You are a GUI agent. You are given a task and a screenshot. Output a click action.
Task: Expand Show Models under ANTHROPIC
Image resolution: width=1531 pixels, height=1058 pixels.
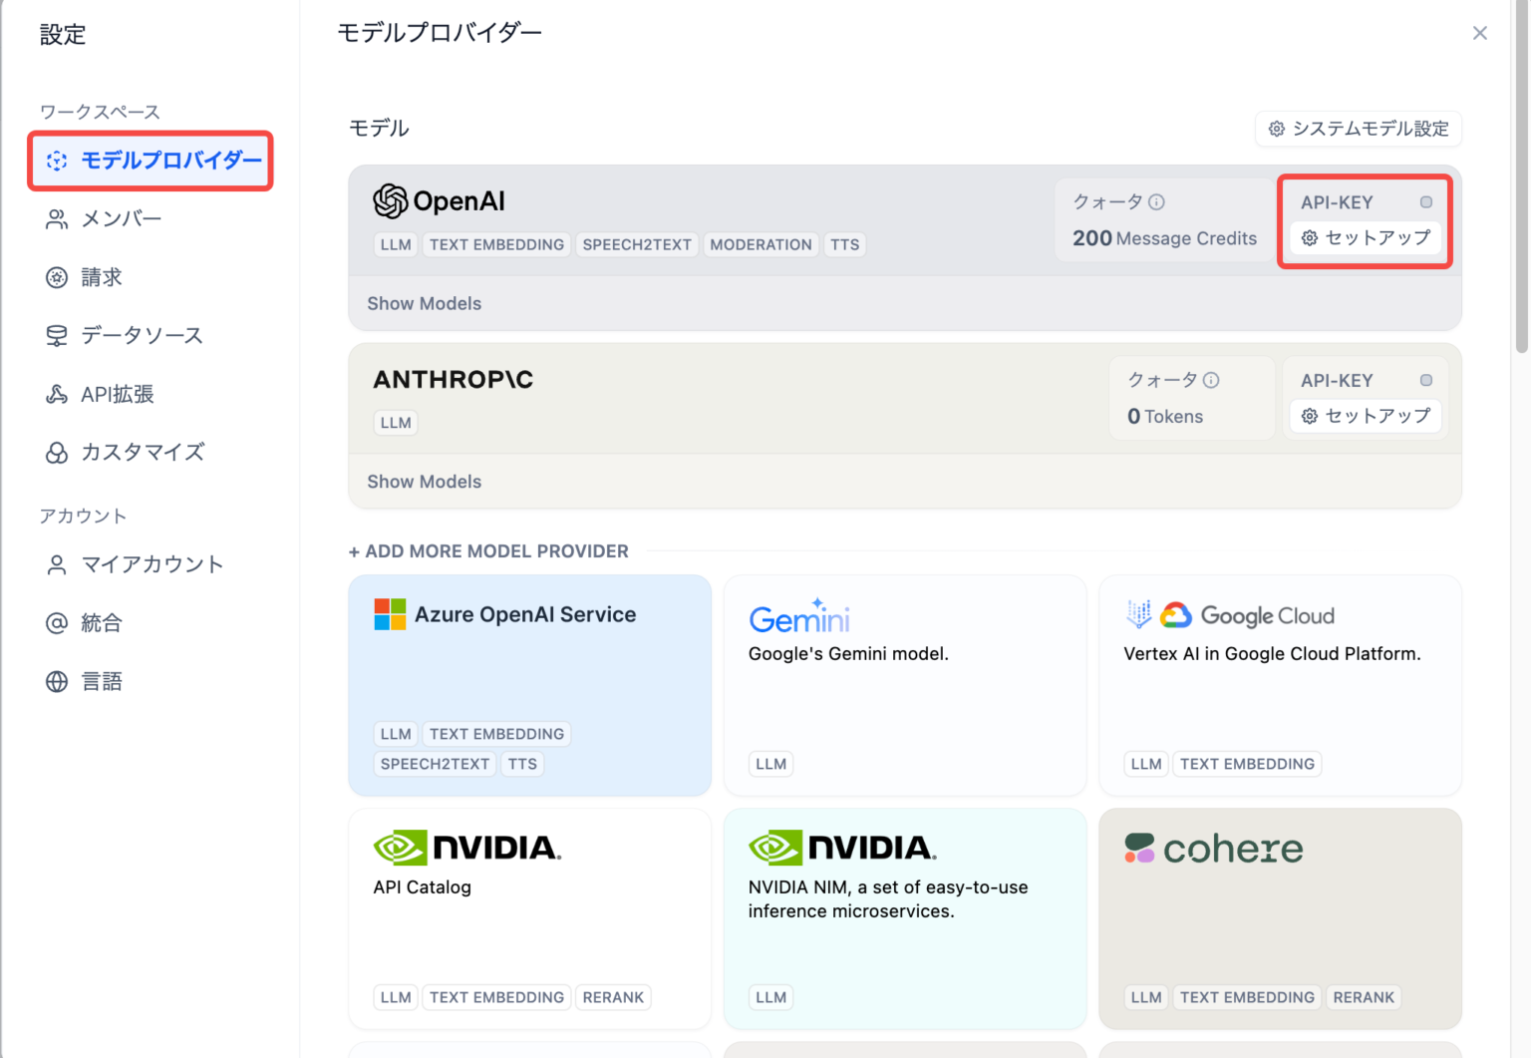[424, 482]
